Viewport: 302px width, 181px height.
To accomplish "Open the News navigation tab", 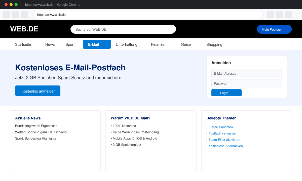I will [x=50, y=44].
